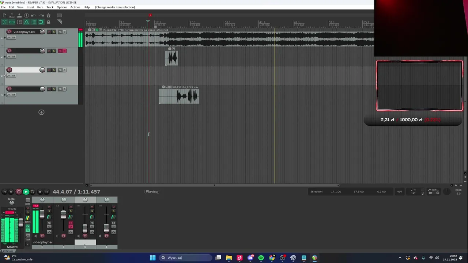The width and height of the screenshot is (468, 263).
Task: Toggle item grouping chain-link icon
Action: pos(12,22)
